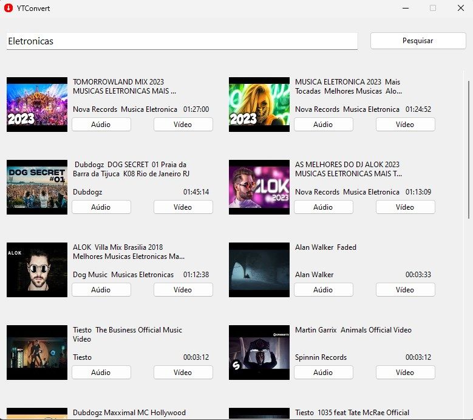Viewport: 473px width, 420px height.
Task: Click Nova Records channel under TOMORROWLAND MIX 2023
Action: pyautogui.click(x=125, y=109)
